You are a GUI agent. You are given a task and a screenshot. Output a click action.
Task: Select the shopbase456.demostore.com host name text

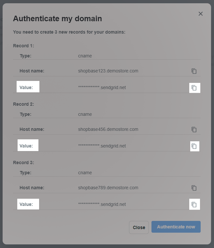click(x=108, y=129)
